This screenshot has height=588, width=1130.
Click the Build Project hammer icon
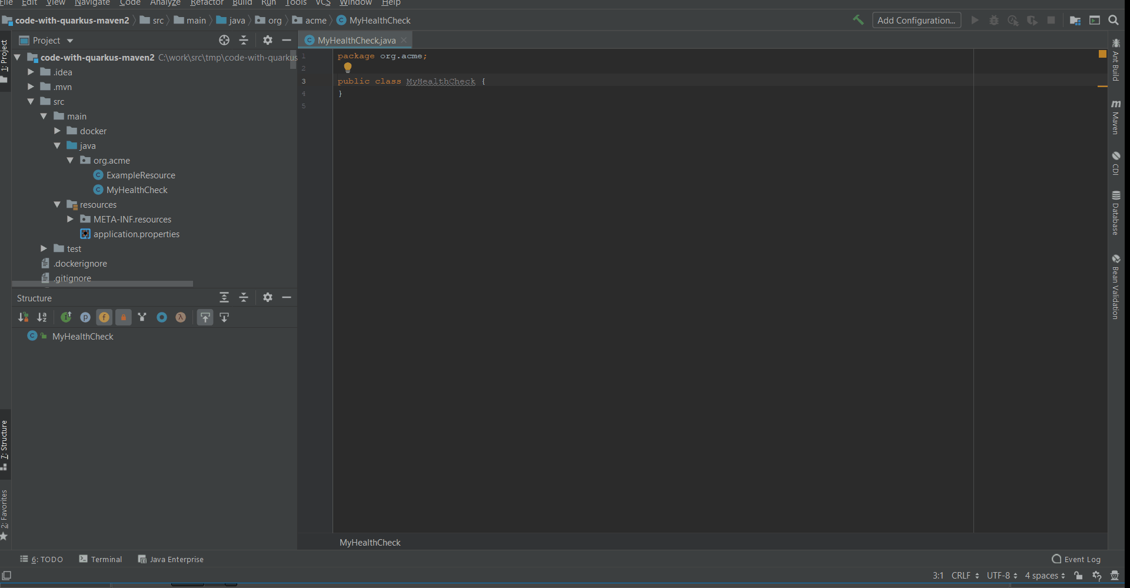point(858,20)
